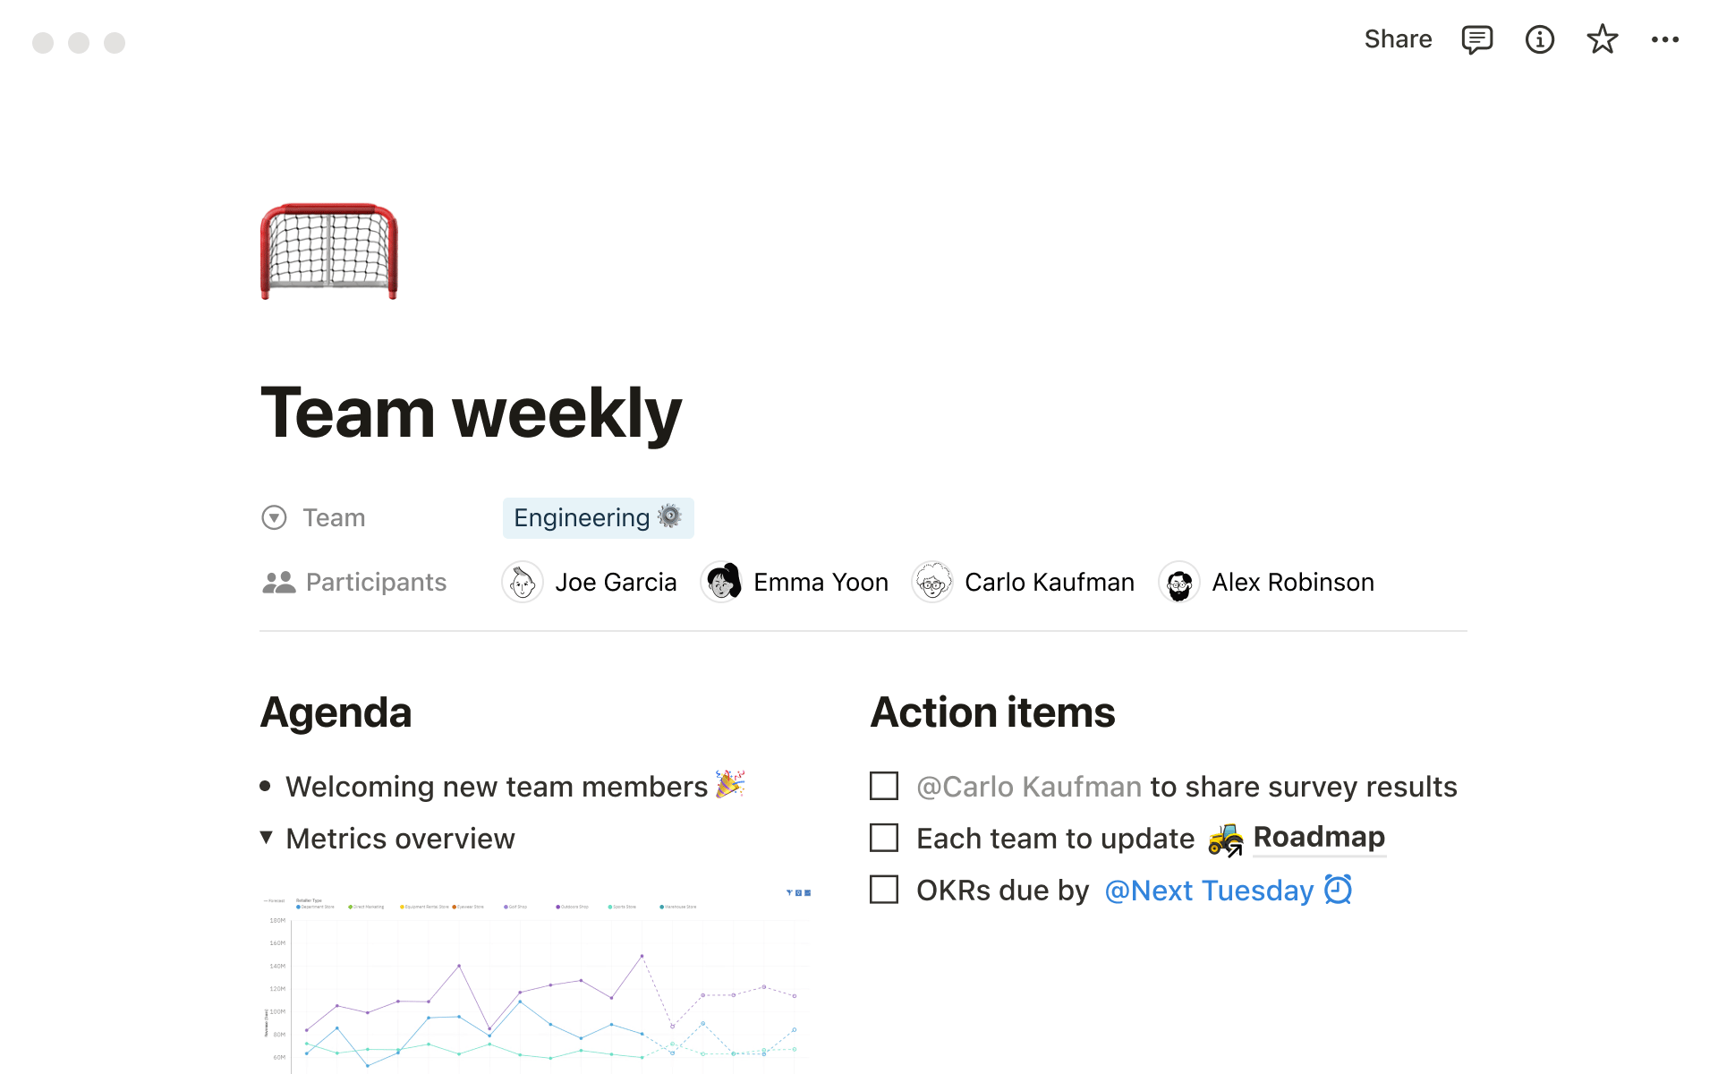Click the Team property icon
The width and height of the screenshot is (1718, 1074).
tap(275, 517)
